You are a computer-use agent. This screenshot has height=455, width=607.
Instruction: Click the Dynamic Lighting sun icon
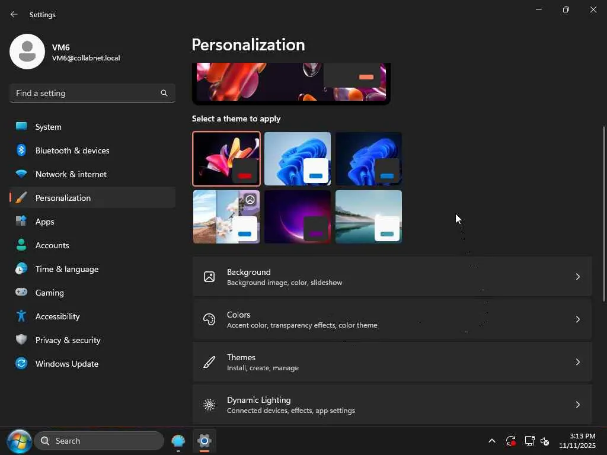point(209,405)
